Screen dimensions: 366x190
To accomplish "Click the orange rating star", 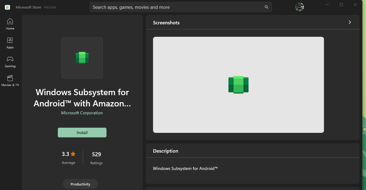I will tap(73, 154).
